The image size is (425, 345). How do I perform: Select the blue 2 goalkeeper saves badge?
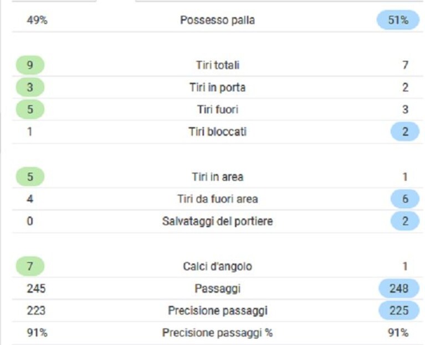point(405,221)
